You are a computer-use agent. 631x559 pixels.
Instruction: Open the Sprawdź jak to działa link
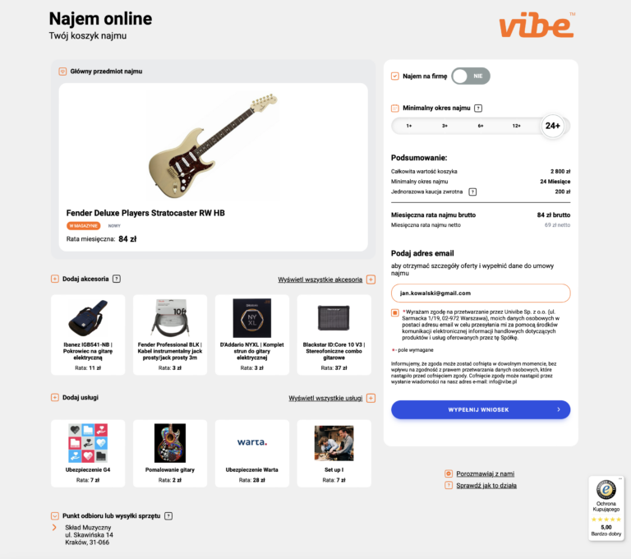point(486,486)
